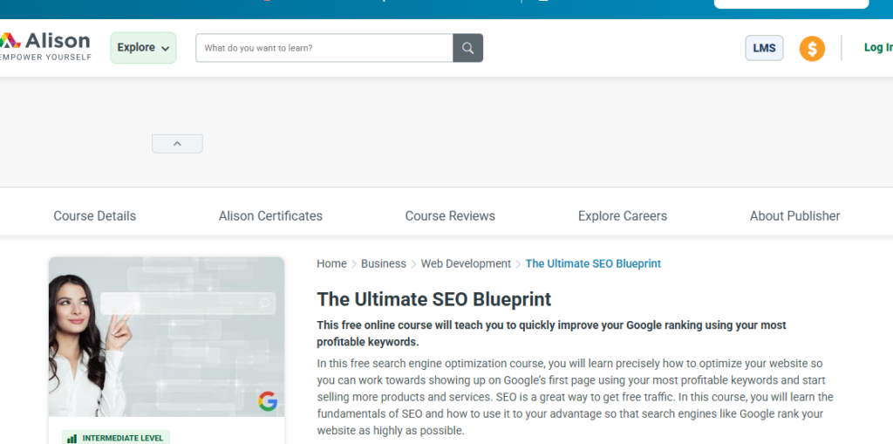The image size is (893, 444).
Task: Click the orange dollar coin icon
Action: point(812,49)
